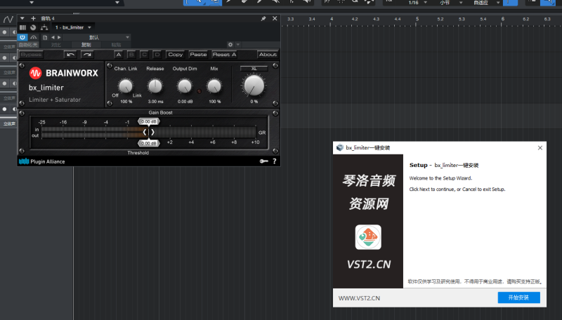Click the Plugin Alliance key license icon
The width and height of the screenshot is (562, 320).
click(263, 161)
